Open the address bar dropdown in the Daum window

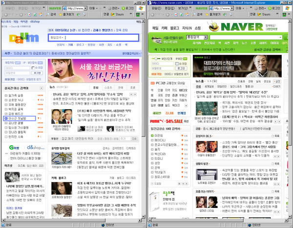pos(85,8)
